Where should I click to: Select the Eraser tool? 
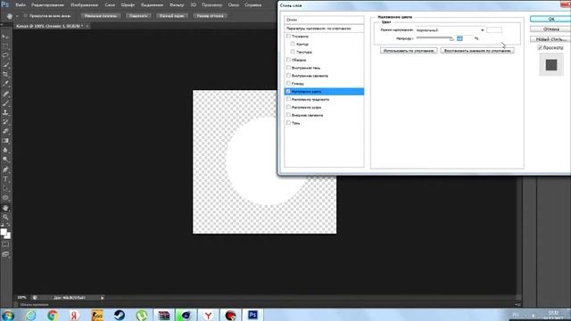pyautogui.click(x=5, y=131)
